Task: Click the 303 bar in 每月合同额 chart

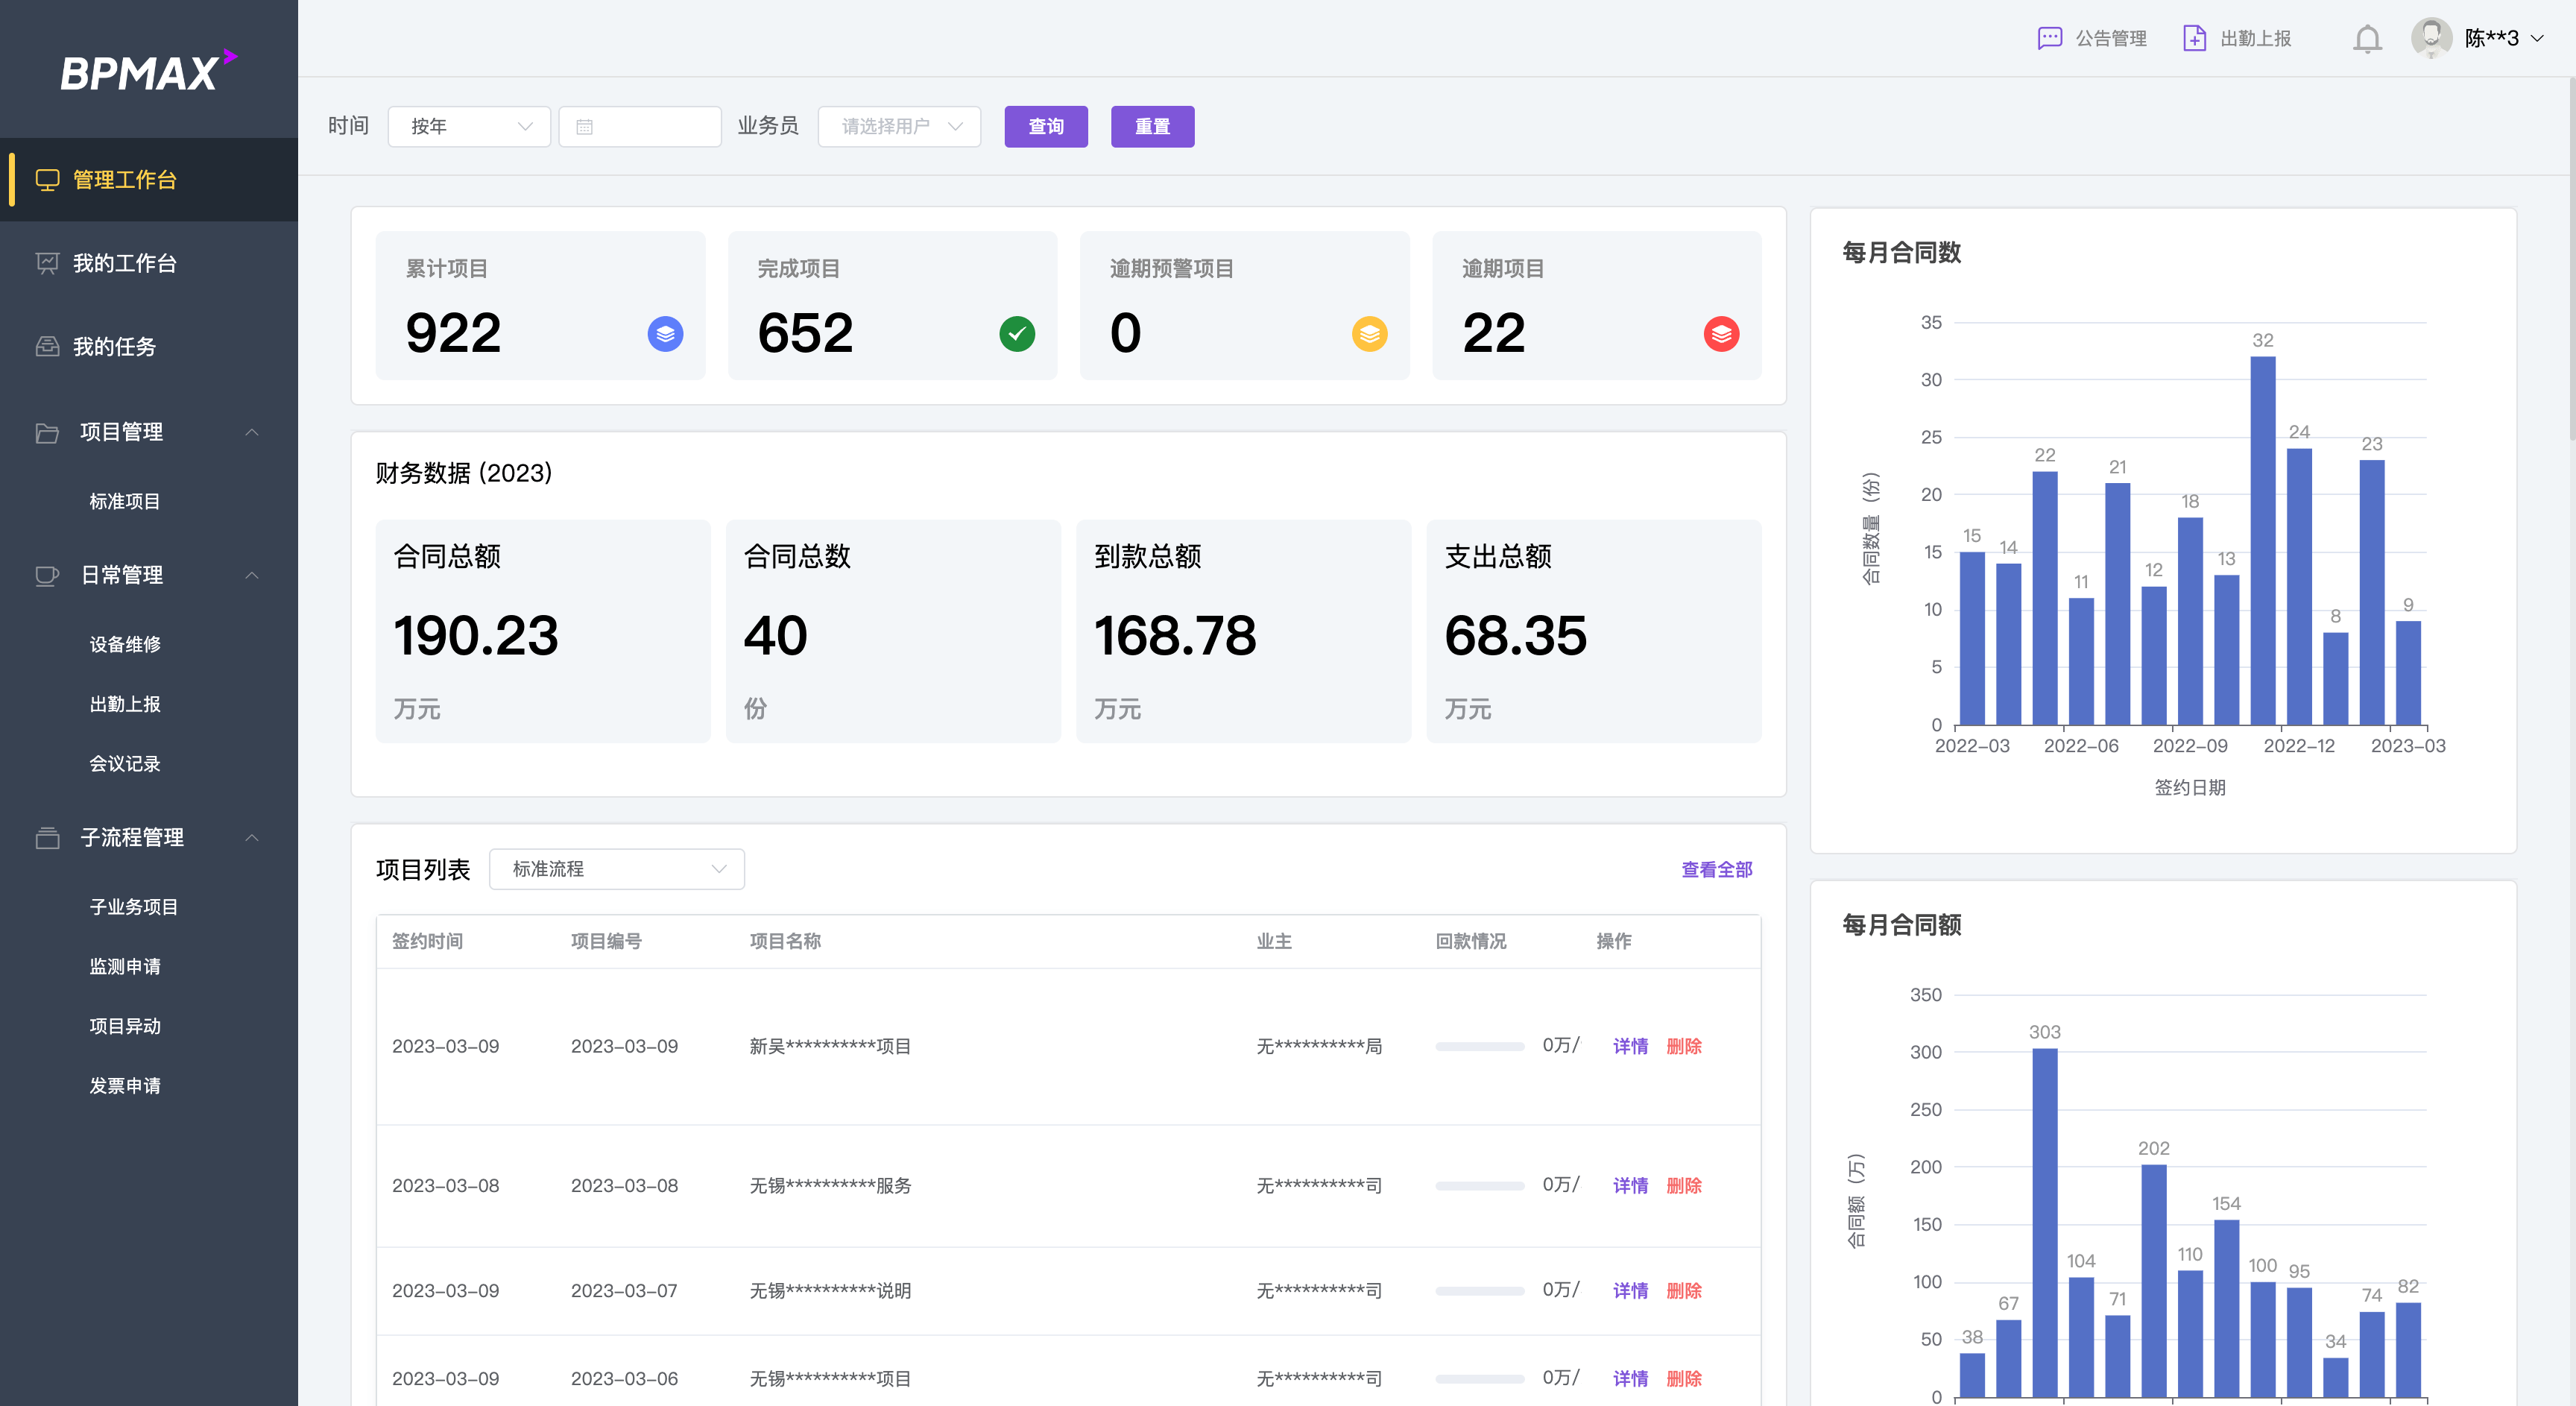Action: tap(2045, 1223)
